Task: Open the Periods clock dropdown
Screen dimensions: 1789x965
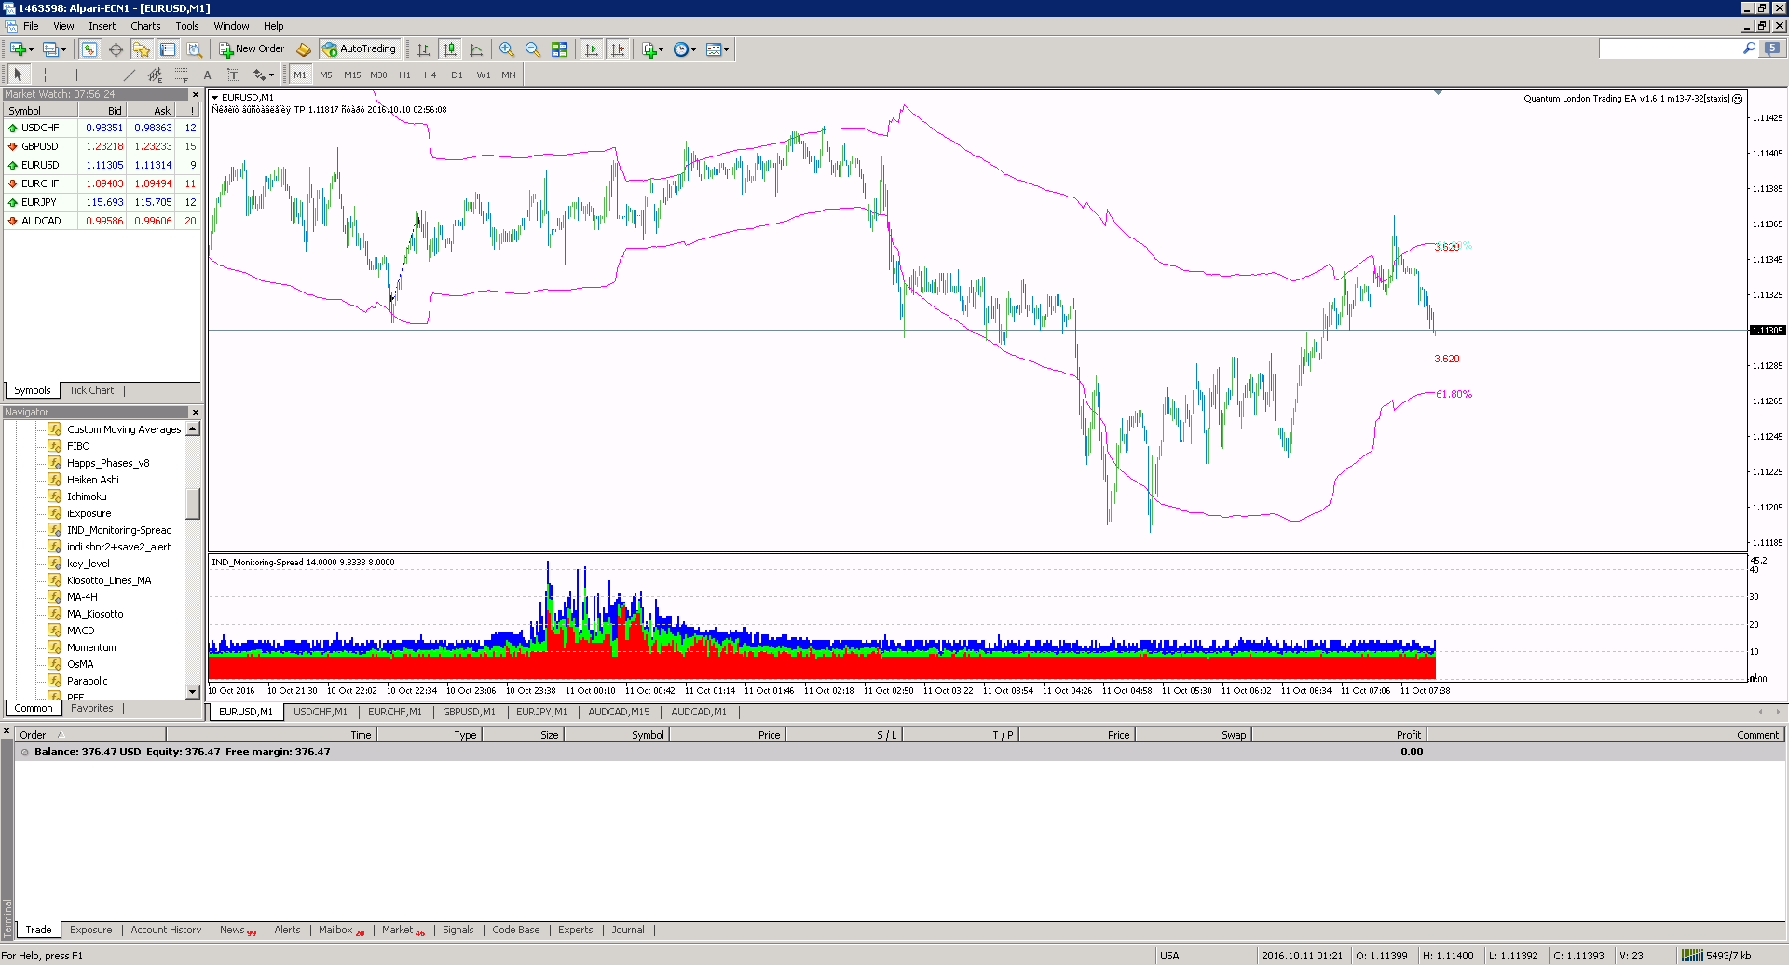Action: point(685,49)
